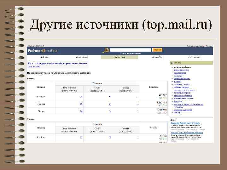Click the mail.ru breadcrumb link
Image resolution: width=227 pixels, height=170 pixels.
pos(30,46)
